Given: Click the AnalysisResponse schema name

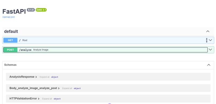Looking at the screenshot, I should click(x=22, y=77).
